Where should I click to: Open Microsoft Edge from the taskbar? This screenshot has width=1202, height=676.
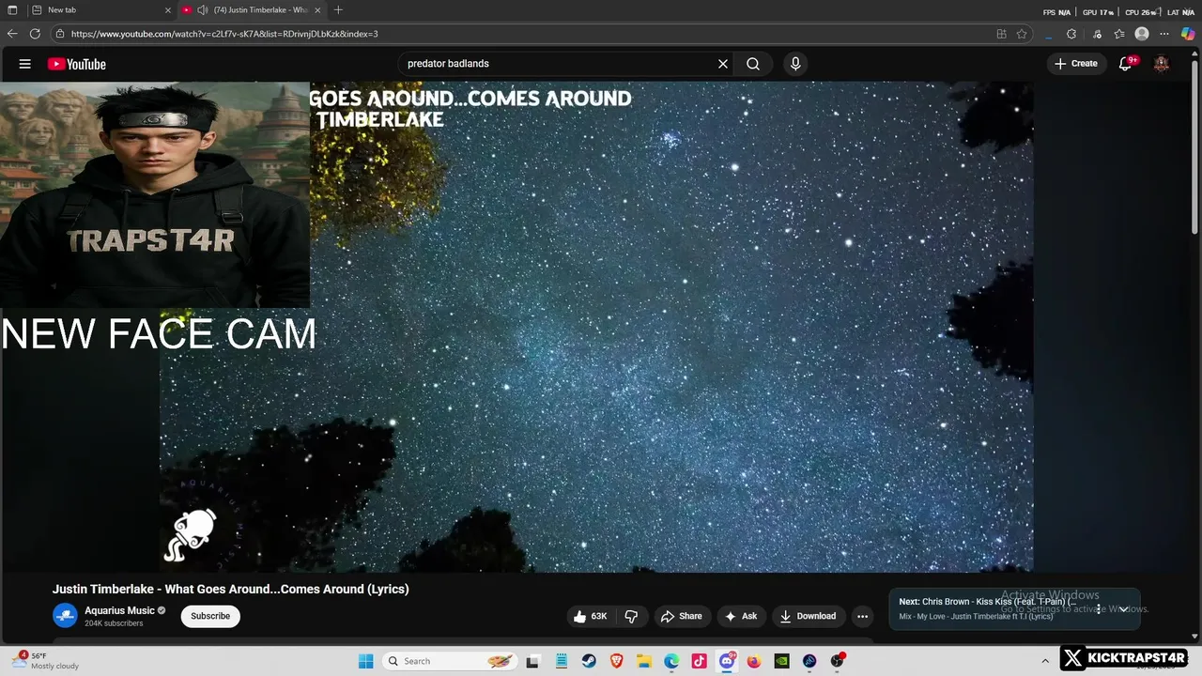click(x=671, y=661)
